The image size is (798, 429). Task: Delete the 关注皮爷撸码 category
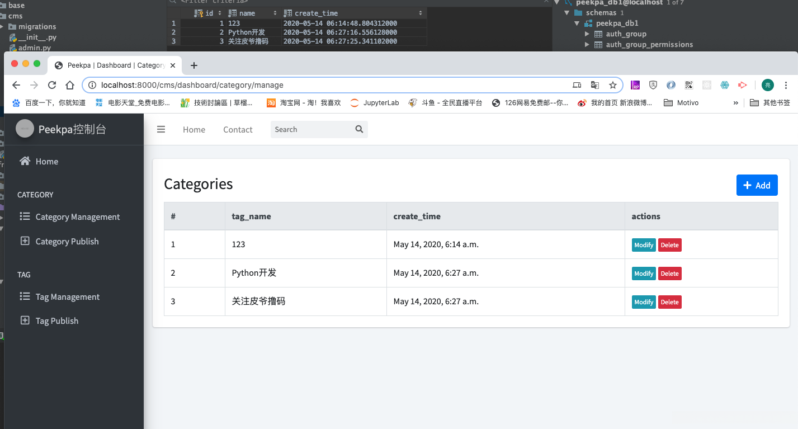(669, 302)
